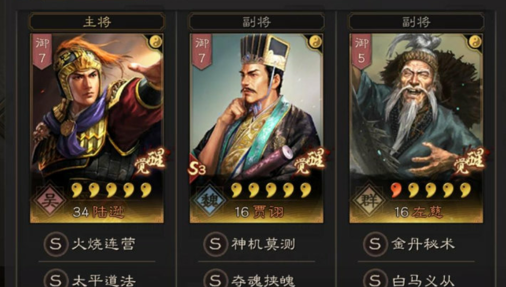Click the yin-yang icon on 贾诩's card
Screen dimensions: 506x287
[315, 42]
